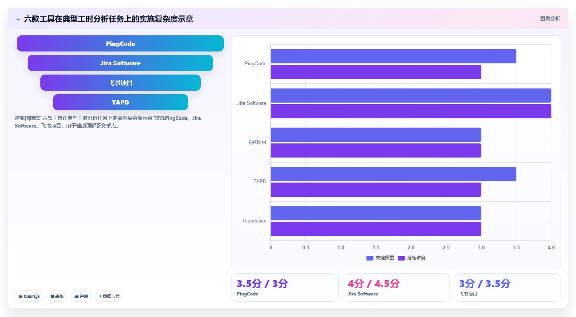Click the PingCode y-axis label
This screenshot has height=317, width=576.
255,63
